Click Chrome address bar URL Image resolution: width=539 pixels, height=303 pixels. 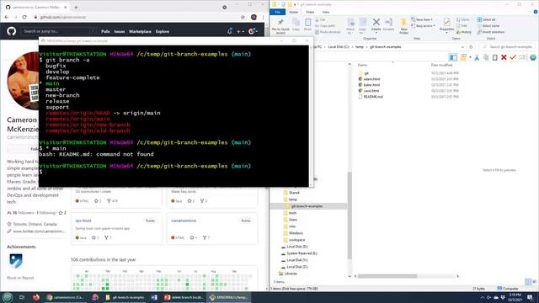click(63, 17)
